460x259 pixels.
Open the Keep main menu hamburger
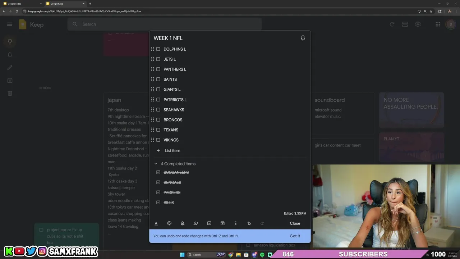point(10,24)
